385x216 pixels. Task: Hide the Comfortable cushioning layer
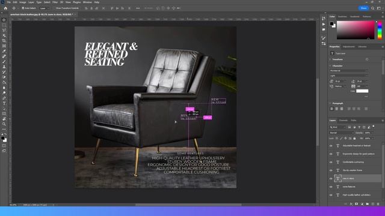331,162
